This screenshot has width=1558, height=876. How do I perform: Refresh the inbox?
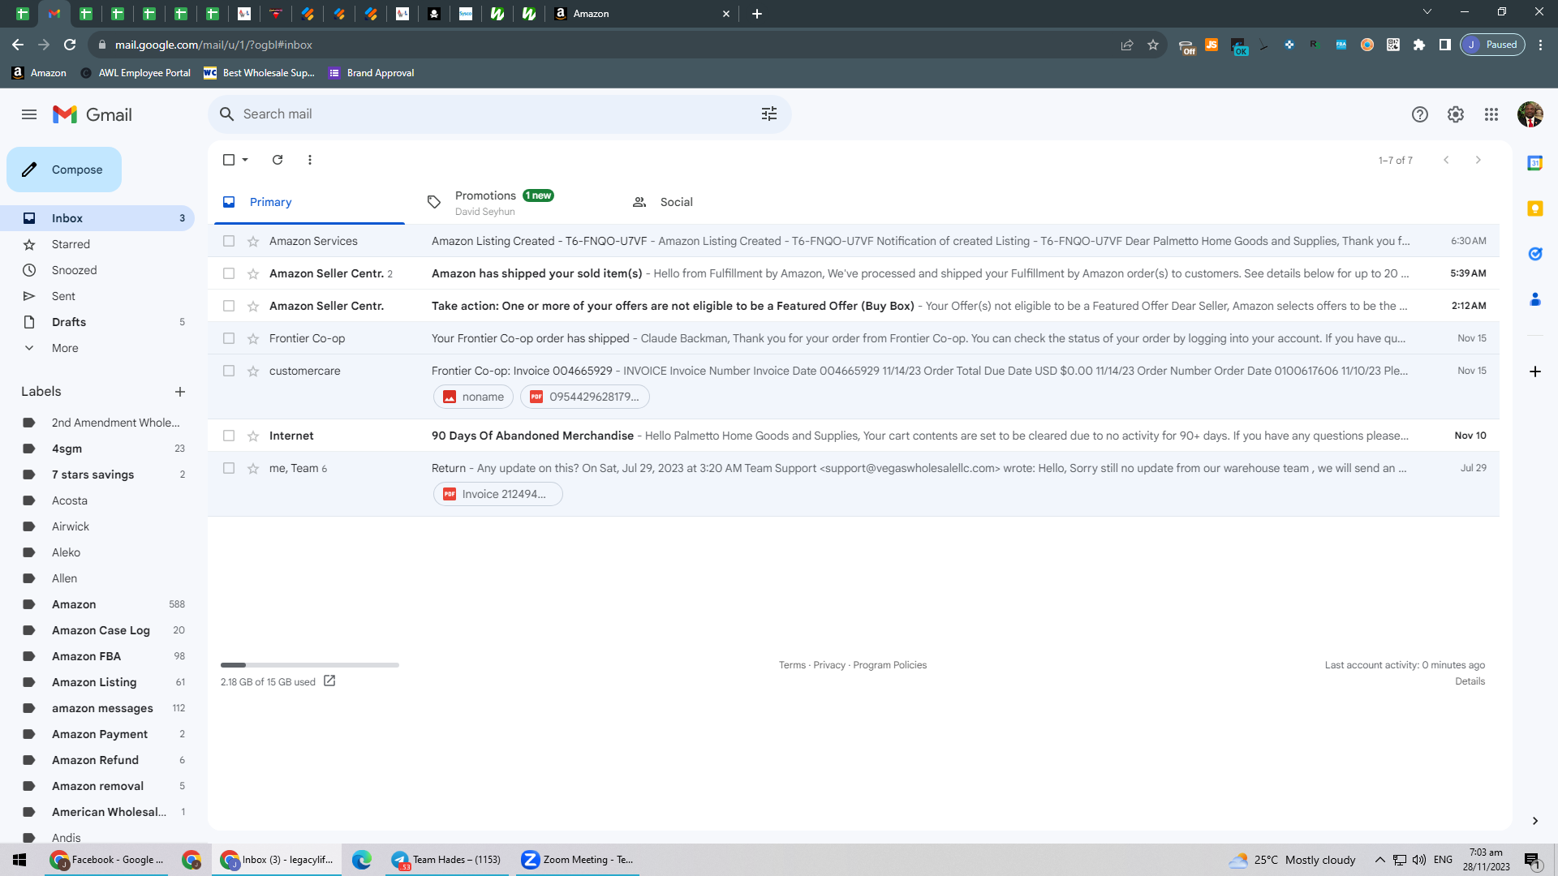tap(278, 160)
